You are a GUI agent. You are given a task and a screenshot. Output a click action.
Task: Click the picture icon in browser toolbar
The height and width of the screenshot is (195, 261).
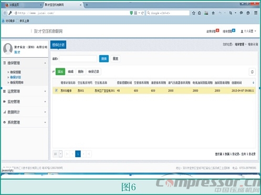coord(206,13)
